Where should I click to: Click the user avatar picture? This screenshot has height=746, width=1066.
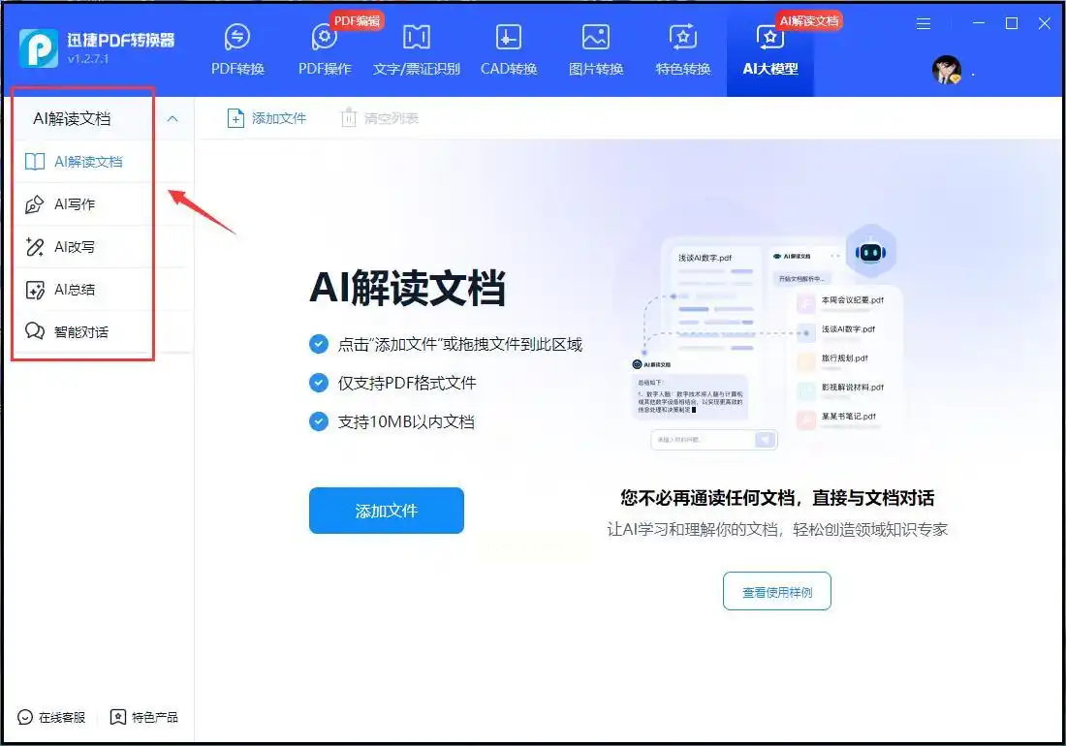click(947, 70)
